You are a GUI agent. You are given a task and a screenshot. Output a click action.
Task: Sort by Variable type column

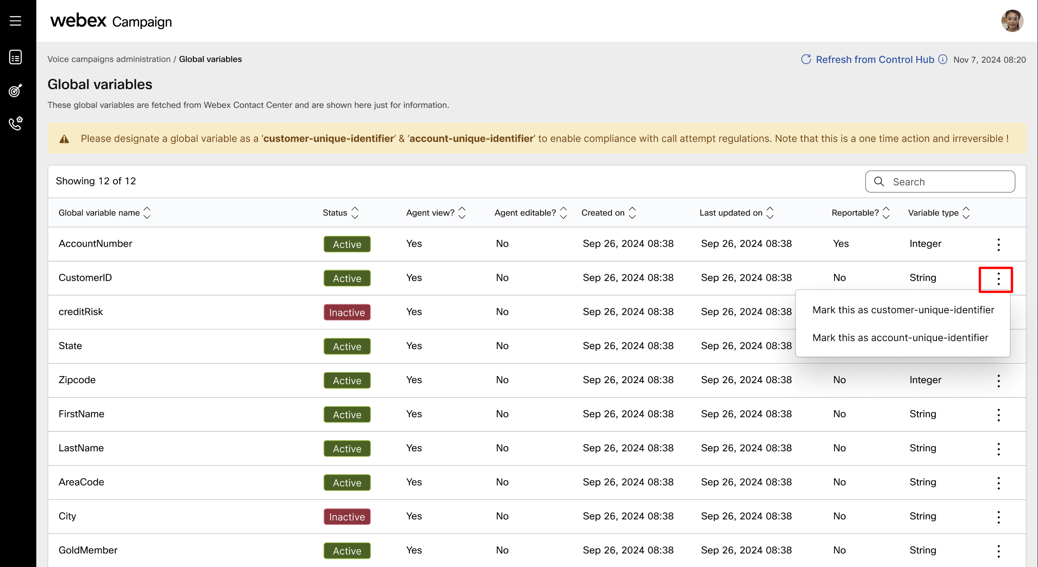pyautogui.click(x=966, y=213)
